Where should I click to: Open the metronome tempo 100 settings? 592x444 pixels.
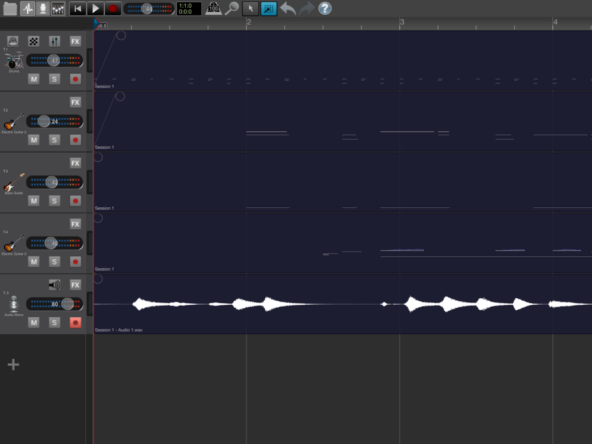[213, 8]
